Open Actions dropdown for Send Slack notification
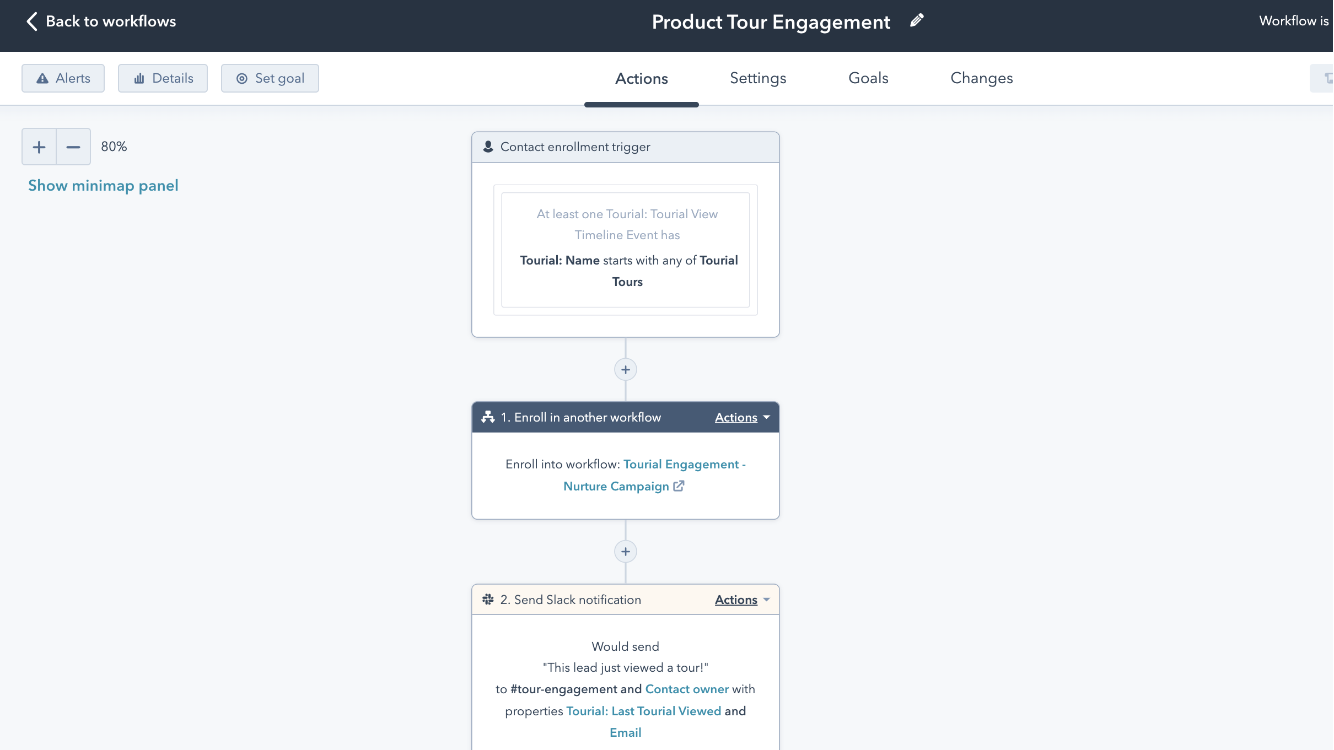The image size is (1334, 750). pyautogui.click(x=741, y=600)
